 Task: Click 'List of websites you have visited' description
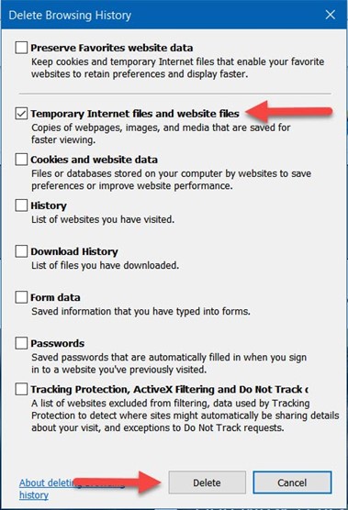(x=103, y=219)
